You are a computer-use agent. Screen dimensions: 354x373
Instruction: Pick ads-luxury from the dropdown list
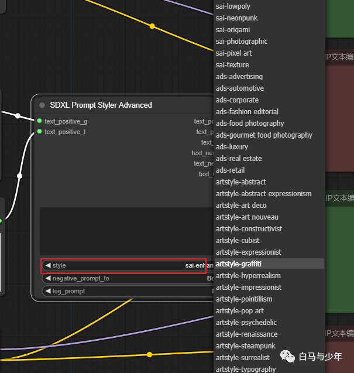(232, 147)
